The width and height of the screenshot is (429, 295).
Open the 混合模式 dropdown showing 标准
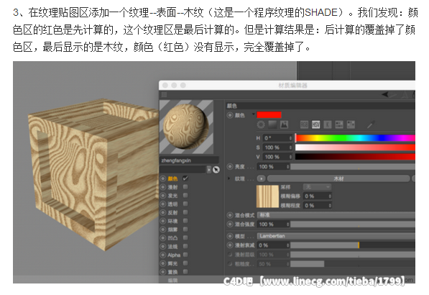(x=336, y=215)
